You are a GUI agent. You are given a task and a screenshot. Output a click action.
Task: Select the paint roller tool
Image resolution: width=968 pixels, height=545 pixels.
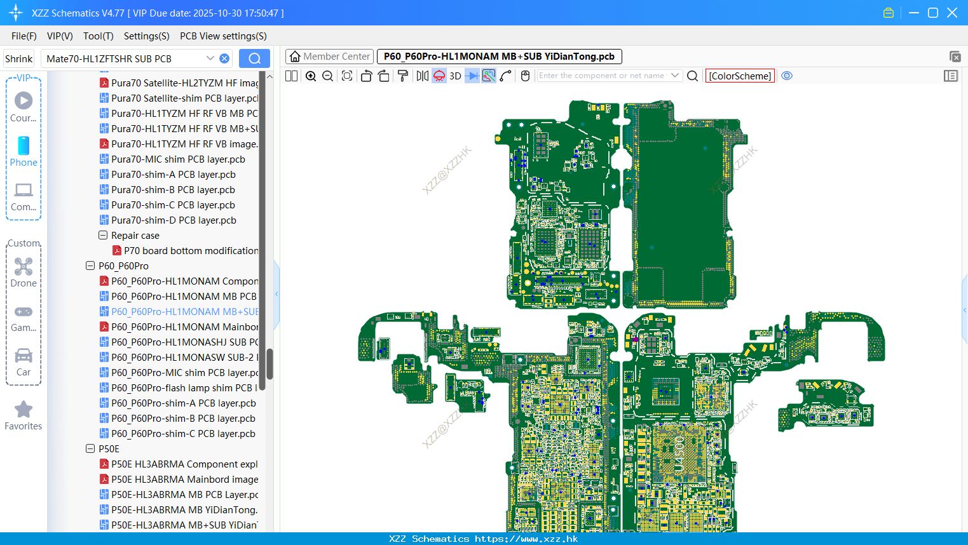403,76
